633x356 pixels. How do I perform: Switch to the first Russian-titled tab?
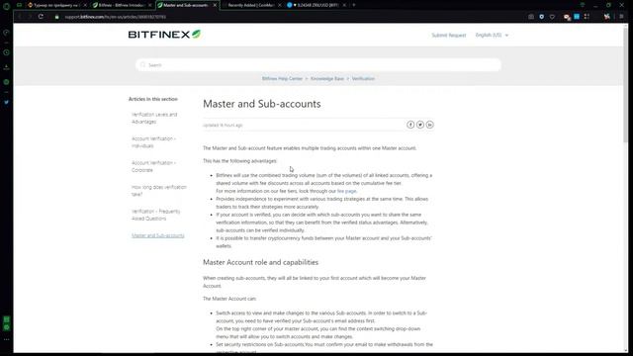(56, 5)
